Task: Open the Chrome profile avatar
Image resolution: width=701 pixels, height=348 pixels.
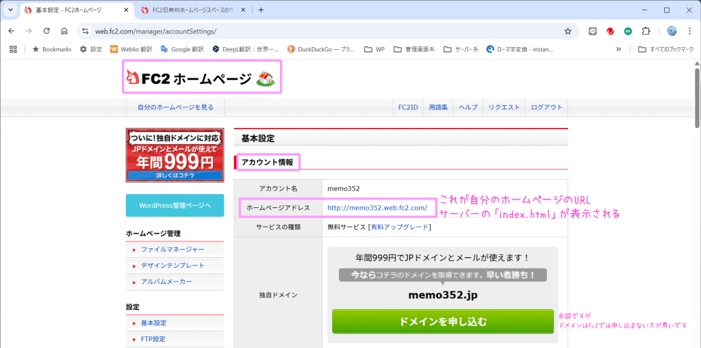Action: (672, 31)
